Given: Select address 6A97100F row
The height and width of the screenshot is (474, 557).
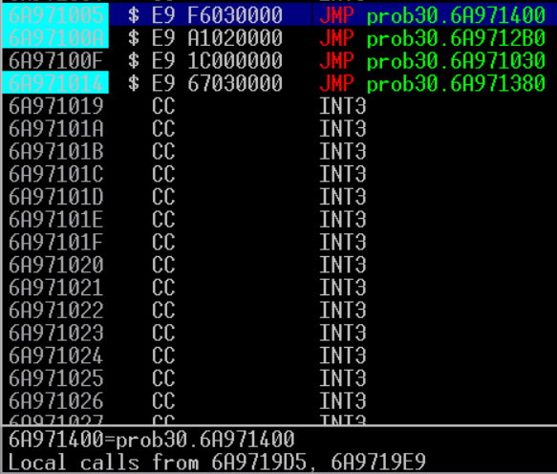Looking at the screenshot, I should [55, 60].
